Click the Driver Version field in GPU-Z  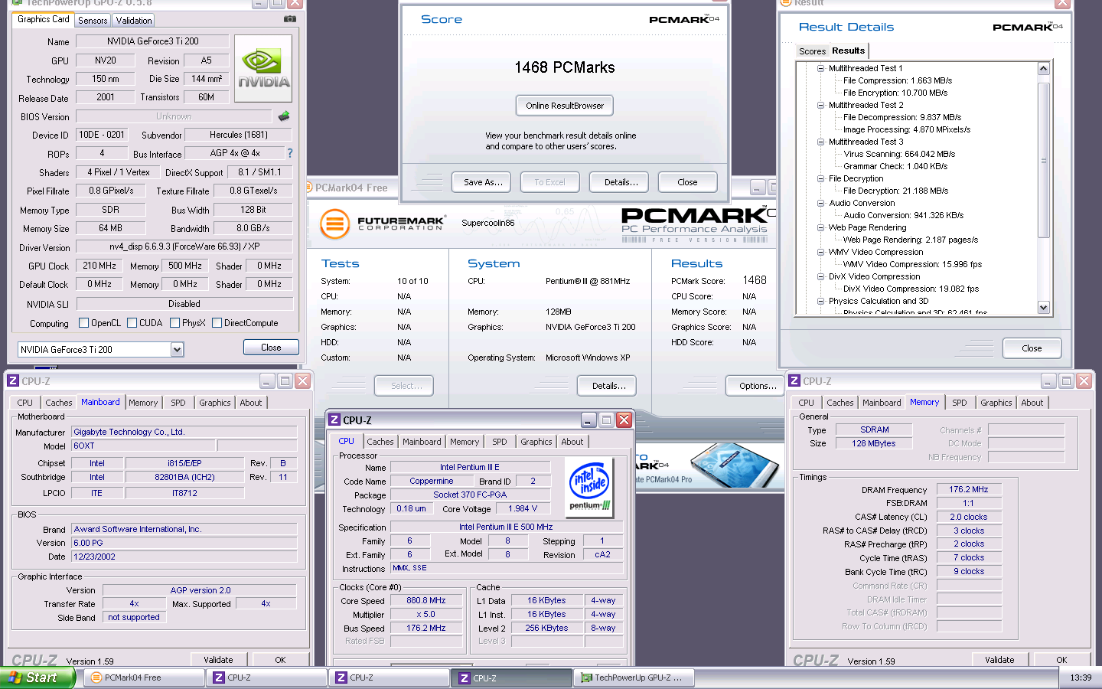click(184, 247)
